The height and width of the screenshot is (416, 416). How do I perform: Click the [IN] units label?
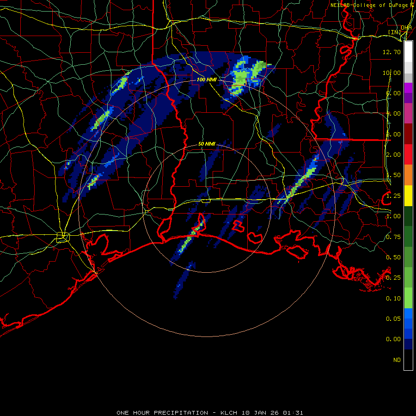pyautogui.click(x=395, y=32)
